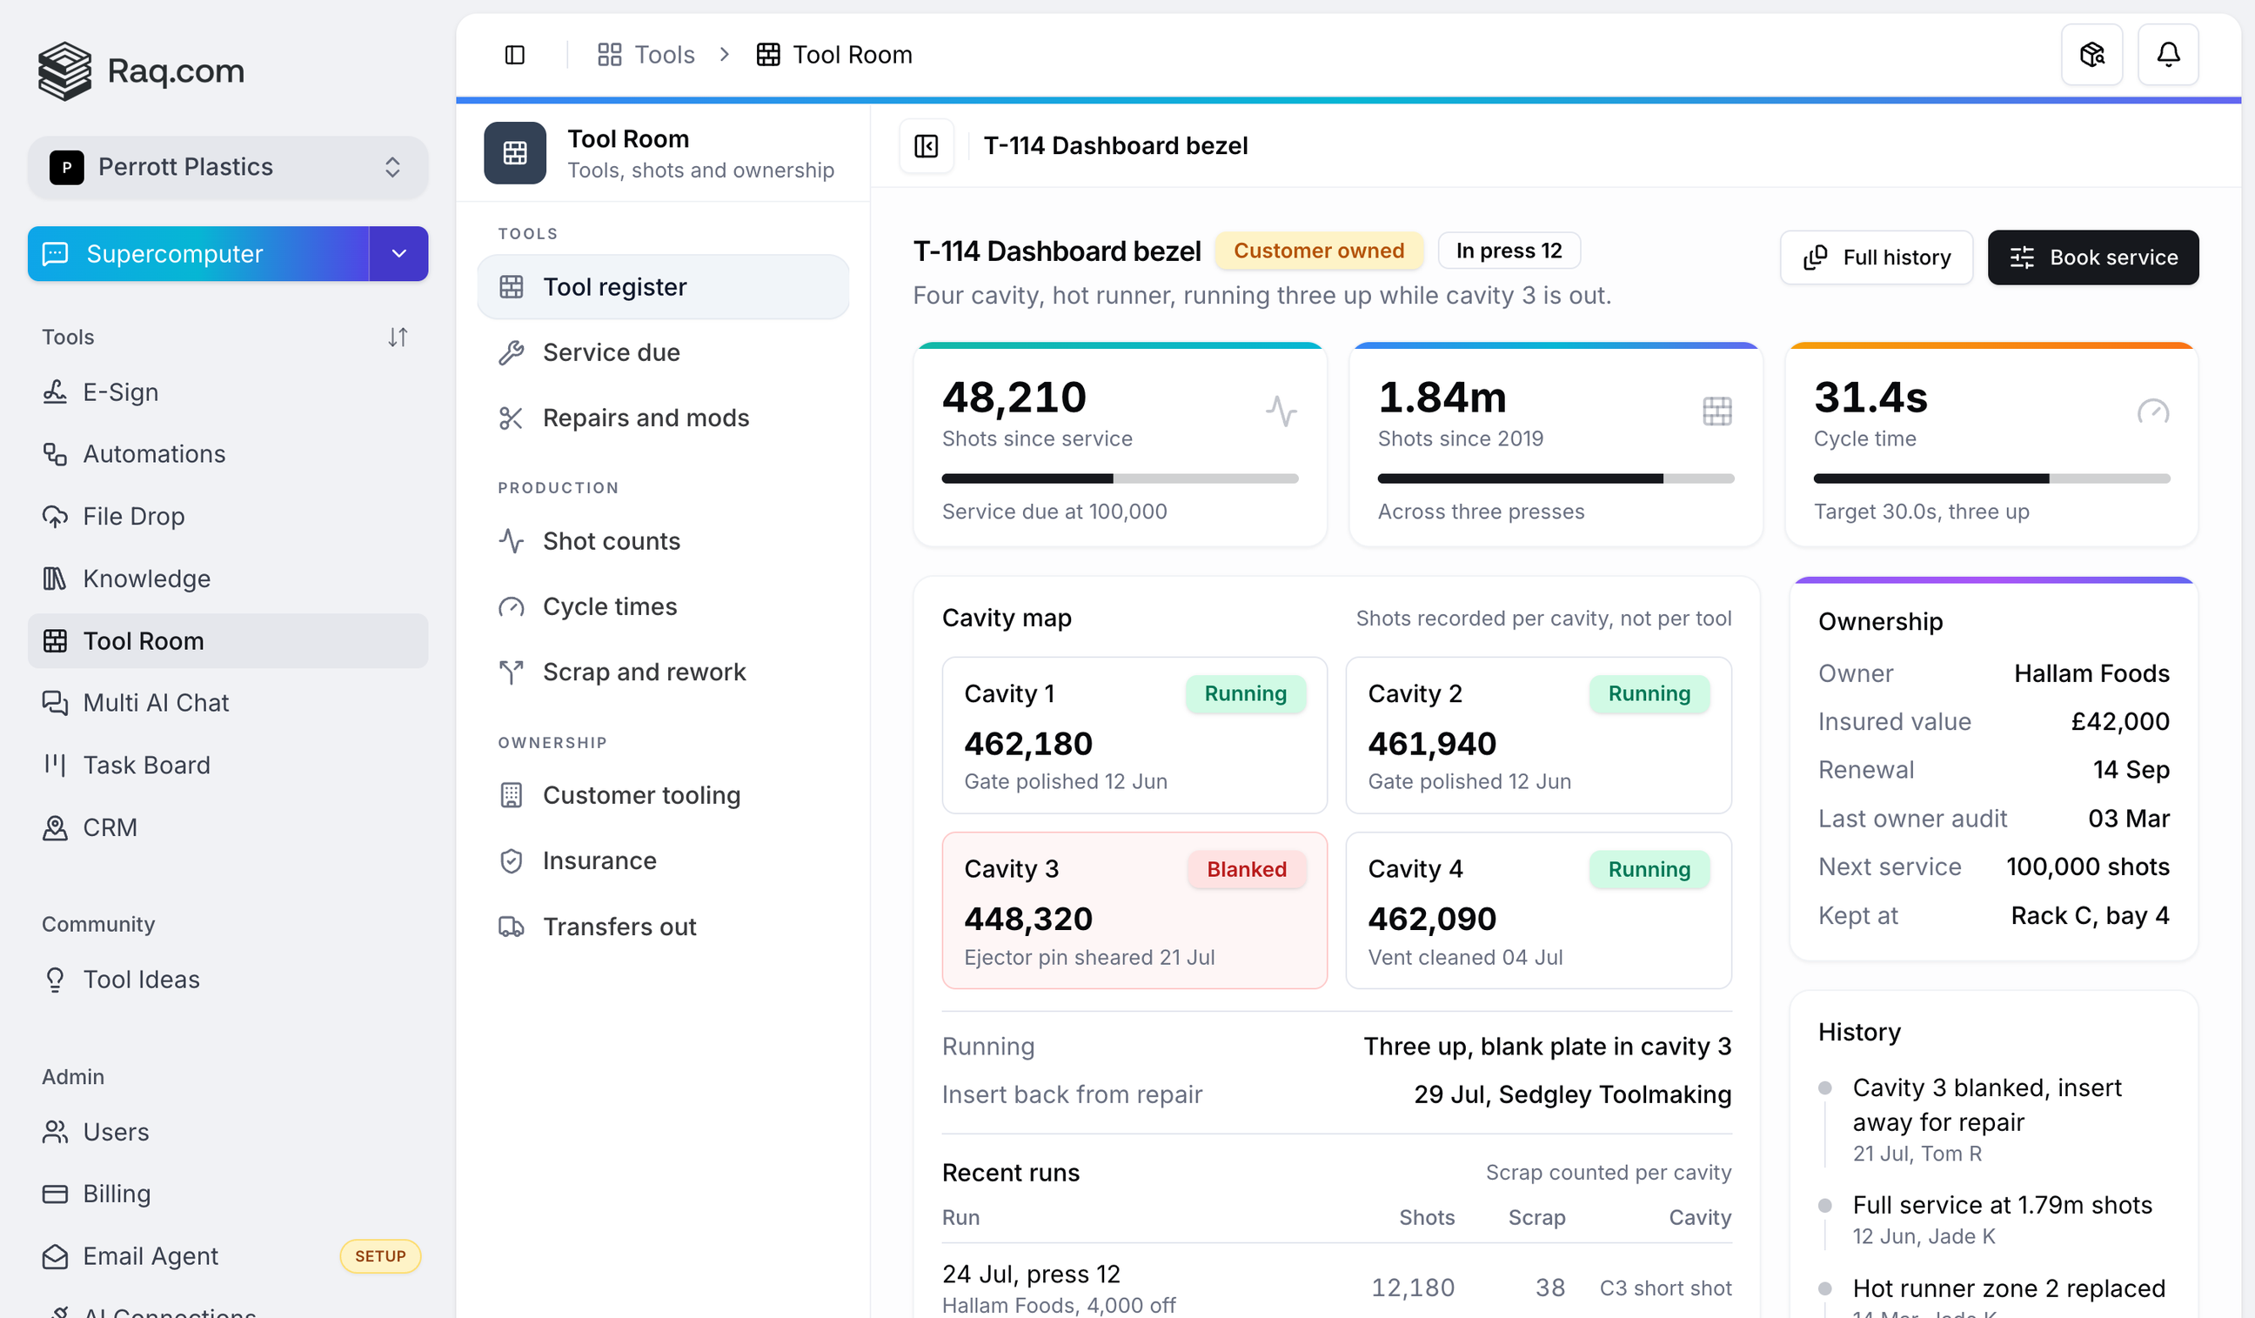This screenshot has width=2255, height=1318.
Task: Toggle the sidebar panel icon in top bar
Action: coord(514,55)
